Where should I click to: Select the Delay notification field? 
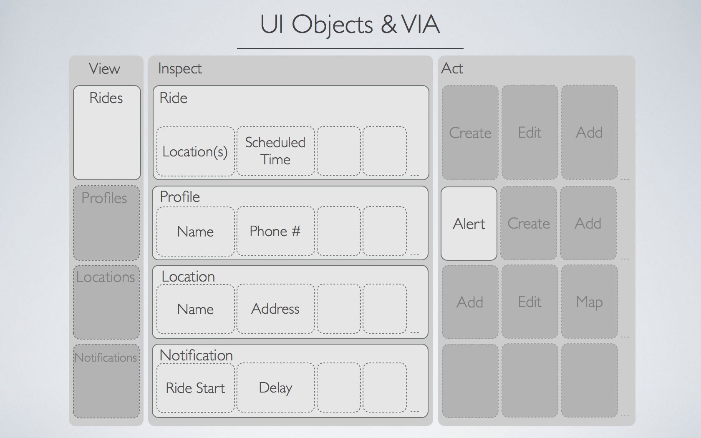[275, 388]
